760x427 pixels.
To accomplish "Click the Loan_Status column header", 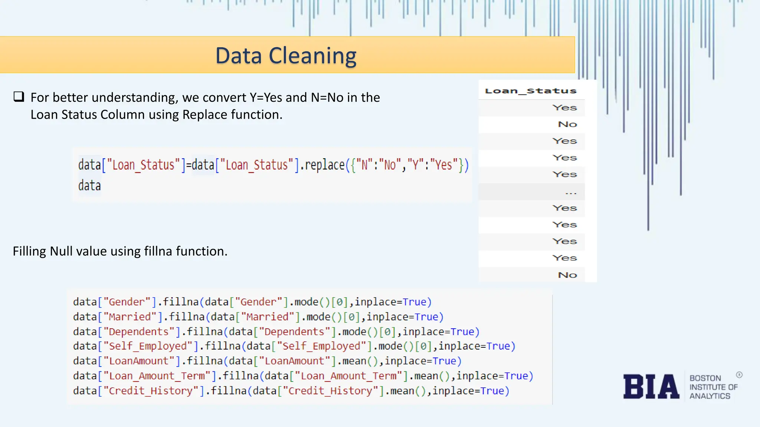I will pyautogui.click(x=531, y=91).
